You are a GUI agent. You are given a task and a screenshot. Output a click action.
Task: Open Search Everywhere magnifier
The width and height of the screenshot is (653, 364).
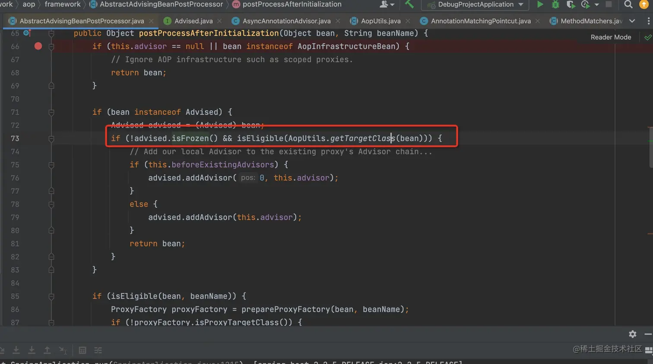(628, 4)
